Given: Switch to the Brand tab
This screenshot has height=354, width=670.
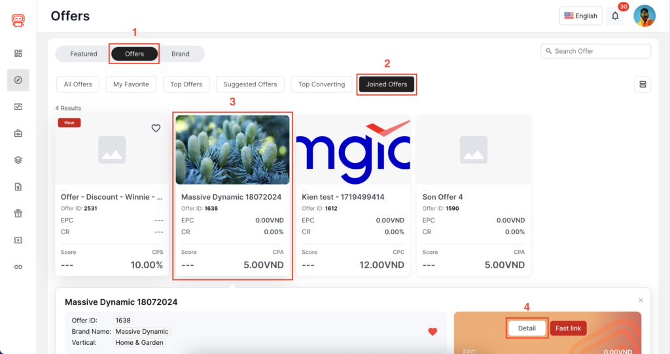Looking at the screenshot, I should [181, 54].
